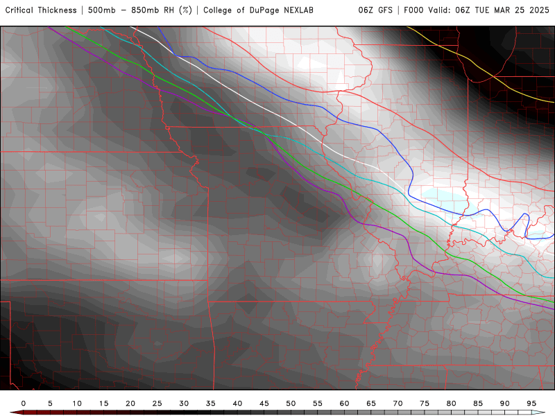Click the colorbar label "15"
Viewport: 555px width, 416px height.
[103, 404]
